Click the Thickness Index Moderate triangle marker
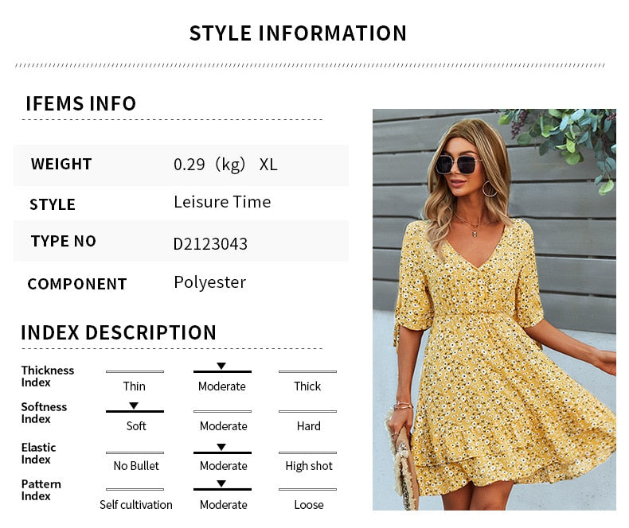This screenshot has height=528, width=629. coord(221,366)
